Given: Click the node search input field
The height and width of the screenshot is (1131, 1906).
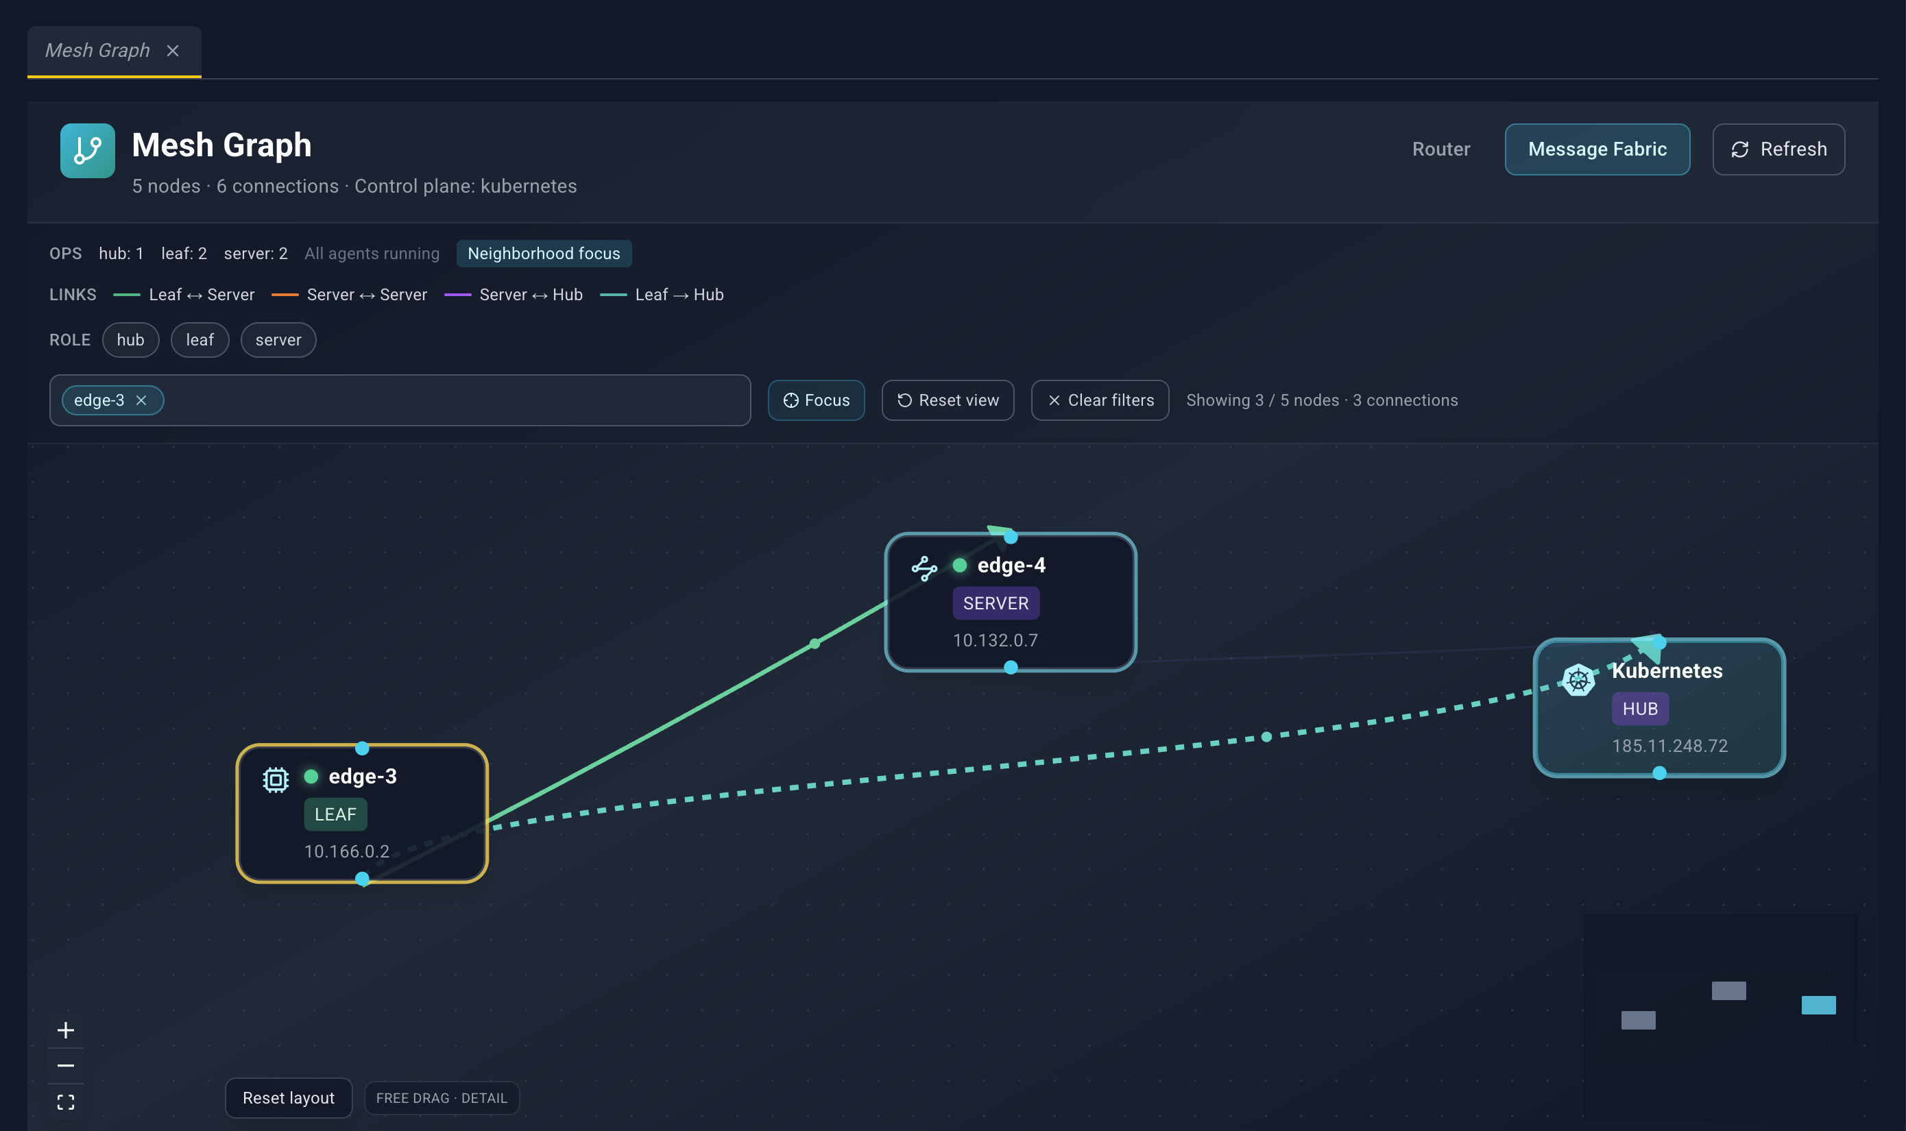Looking at the screenshot, I should [400, 400].
